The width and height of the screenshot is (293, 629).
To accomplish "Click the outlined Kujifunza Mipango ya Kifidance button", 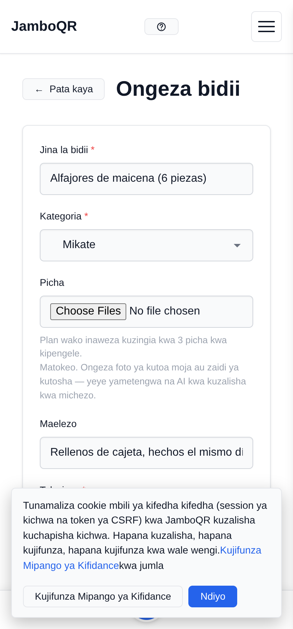I will [103, 597].
